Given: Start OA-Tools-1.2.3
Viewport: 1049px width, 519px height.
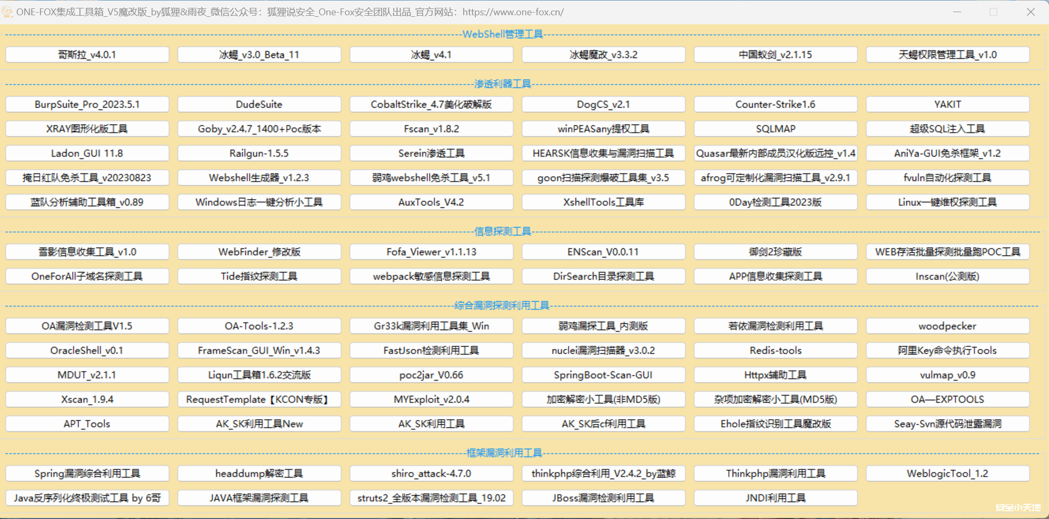Looking at the screenshot, I should 259,326.
